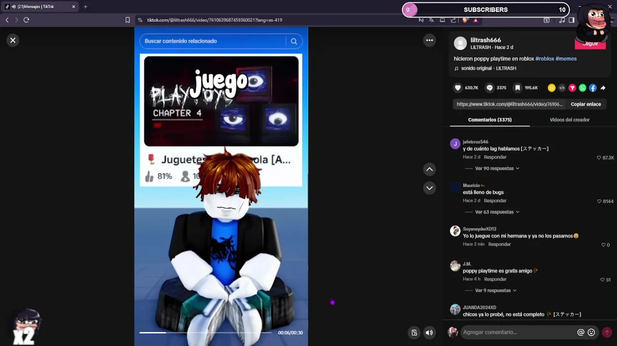The image size is (617, 346).
Task: Click the translate page icon in address bar
Action: 431,20
